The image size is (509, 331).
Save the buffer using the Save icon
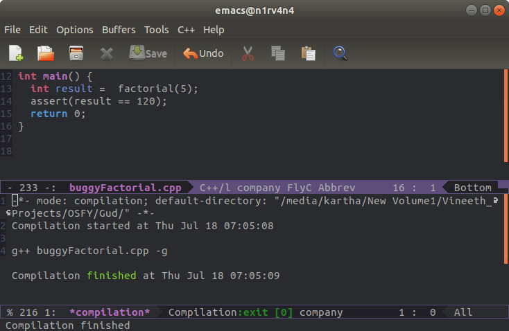[148, 53]
